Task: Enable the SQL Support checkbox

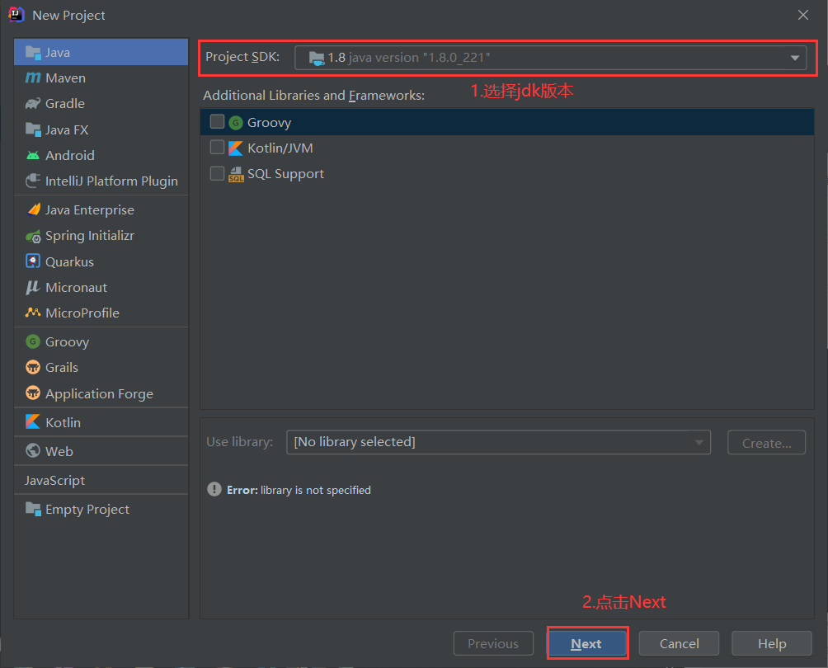Action: click(217, 173)
